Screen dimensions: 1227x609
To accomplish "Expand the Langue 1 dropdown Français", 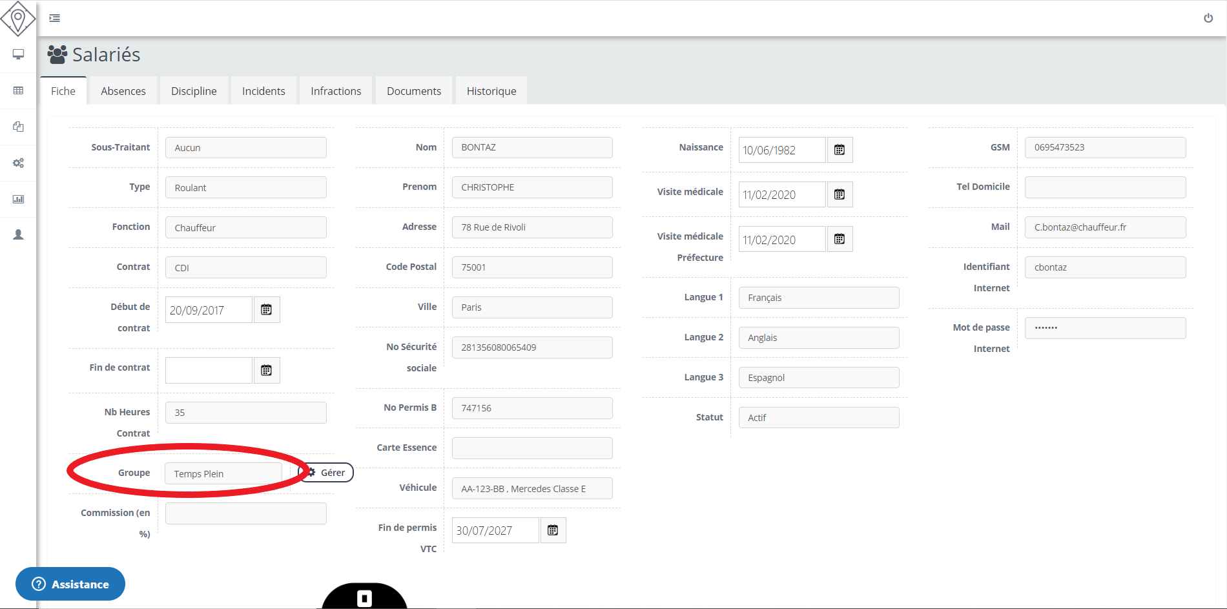I will [x=818, y=298].
